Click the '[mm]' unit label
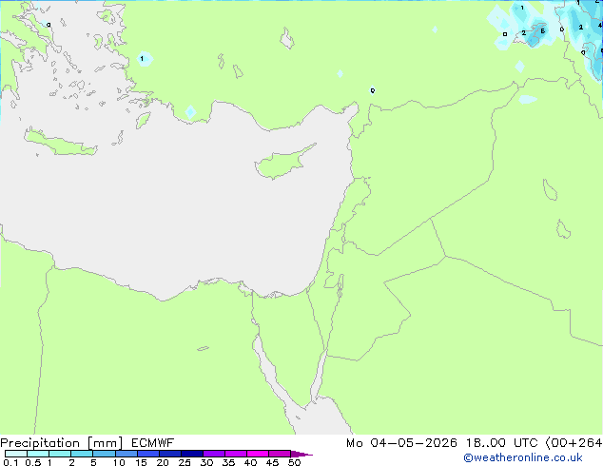The height and width of the screenshot is (466, 603). [x=106, y=443]
